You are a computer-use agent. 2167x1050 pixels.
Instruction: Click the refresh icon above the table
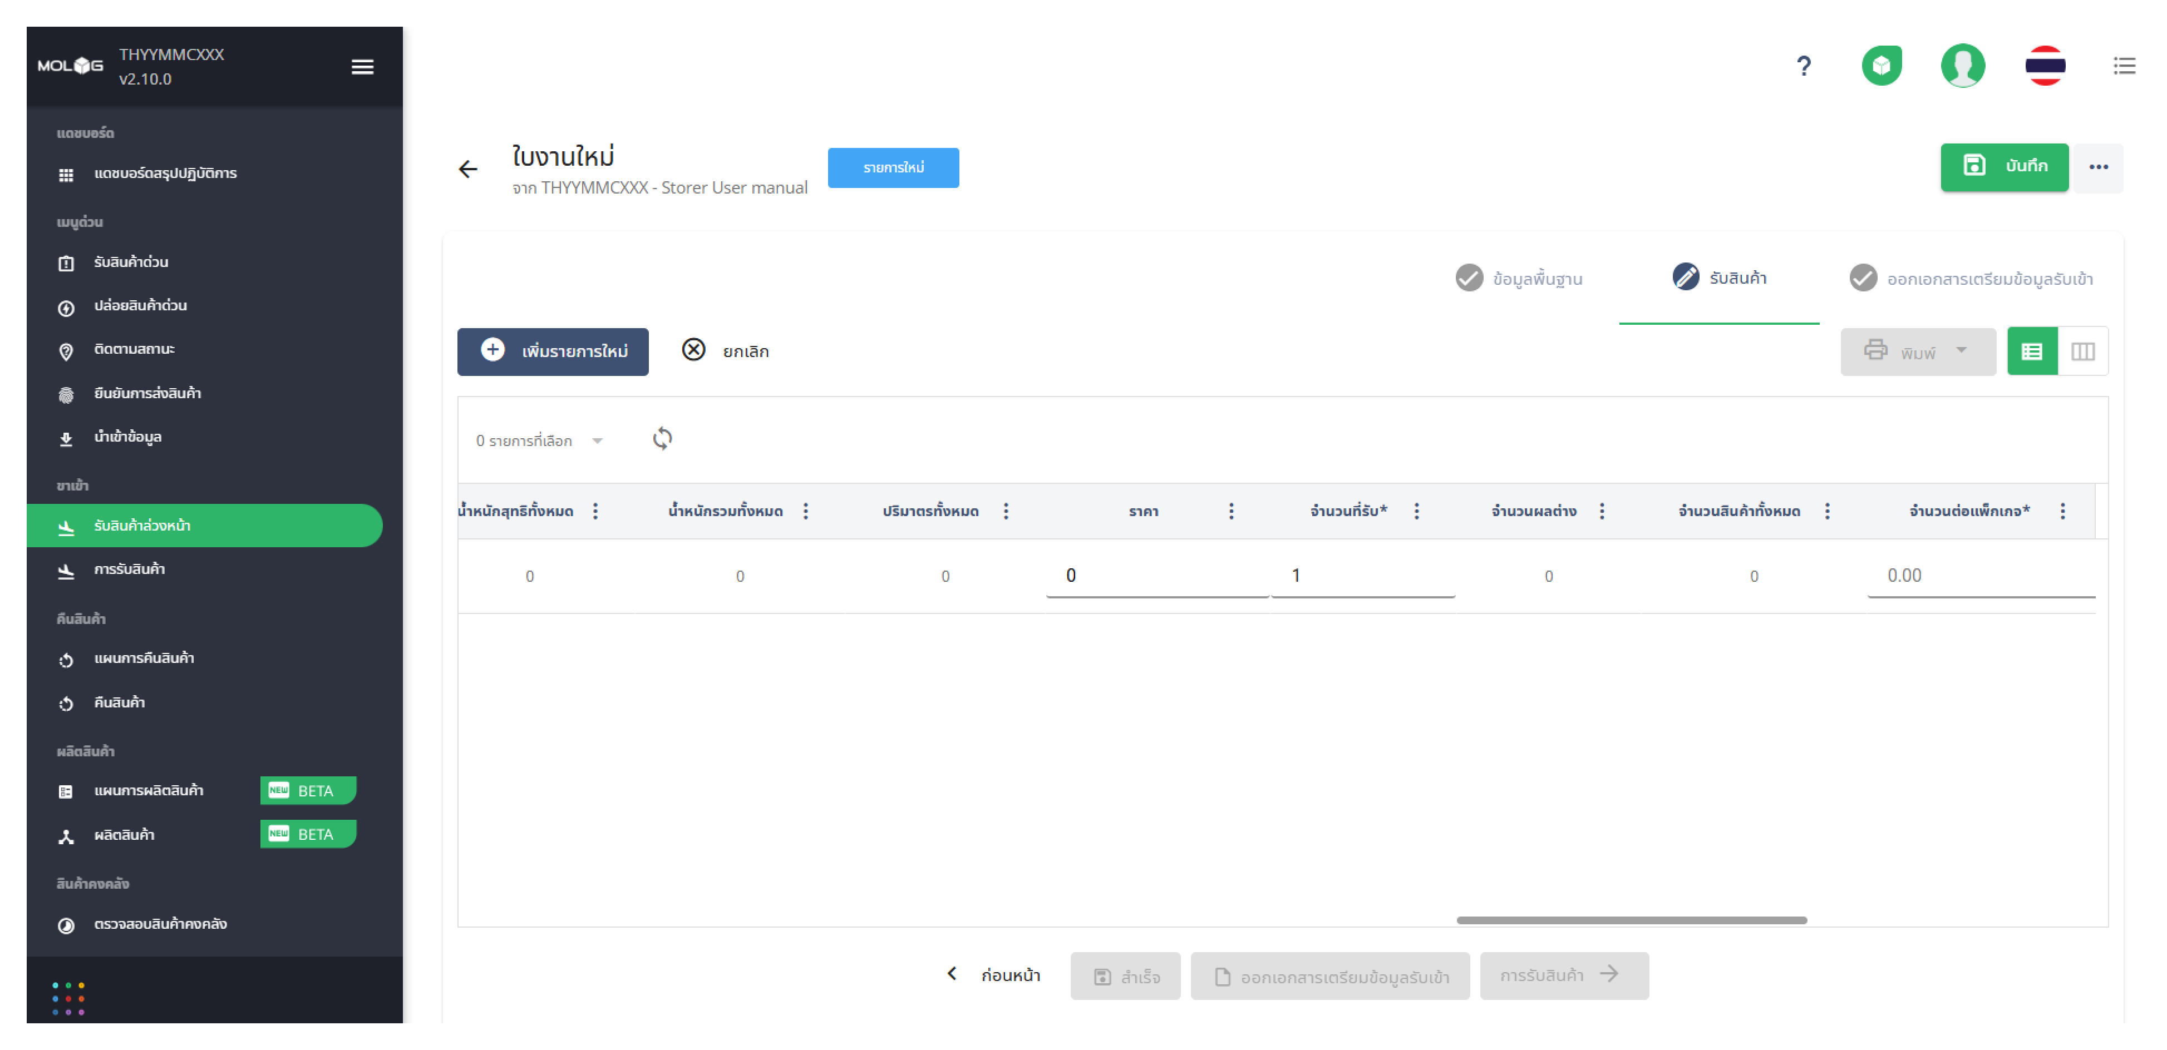[x=662, y=438]
